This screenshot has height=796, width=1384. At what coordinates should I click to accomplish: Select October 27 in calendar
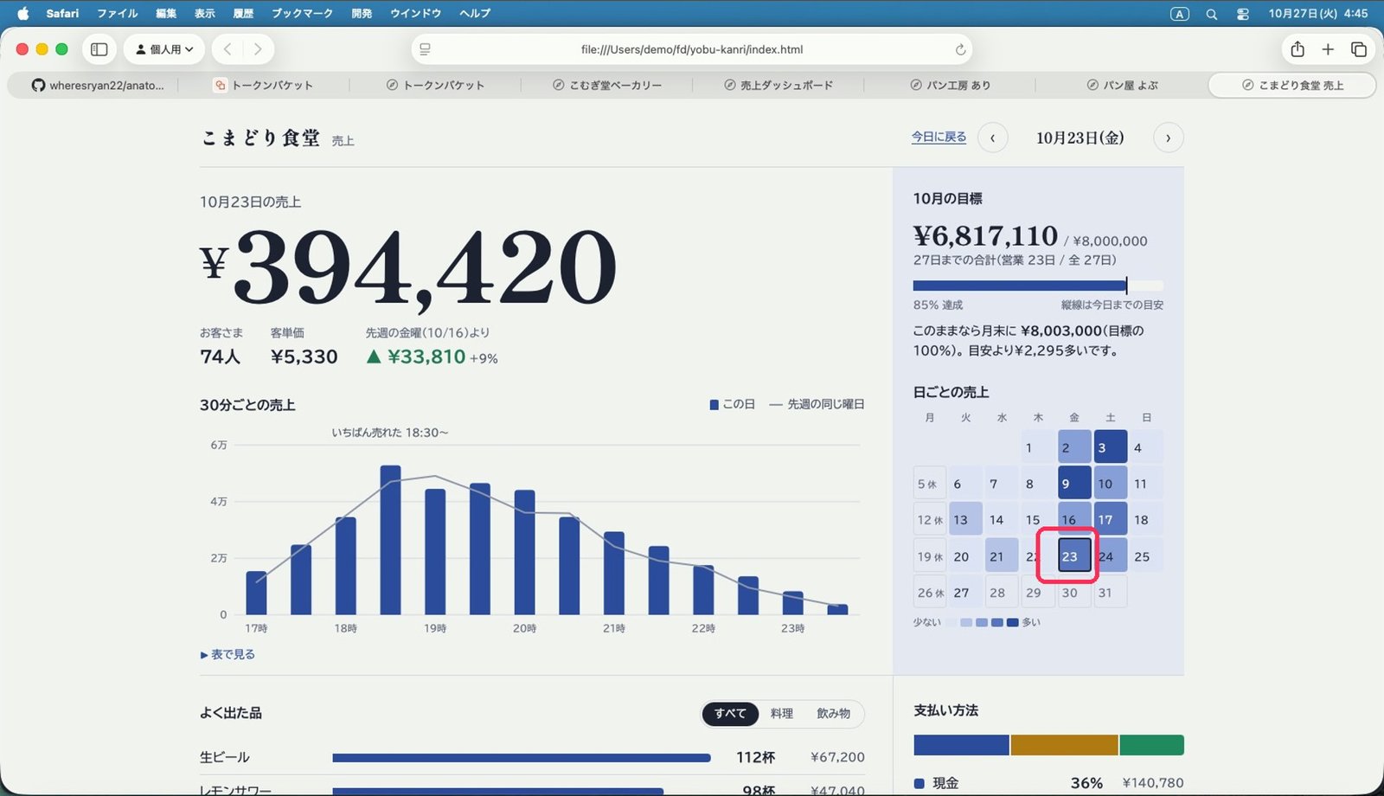tap(965, 592)
